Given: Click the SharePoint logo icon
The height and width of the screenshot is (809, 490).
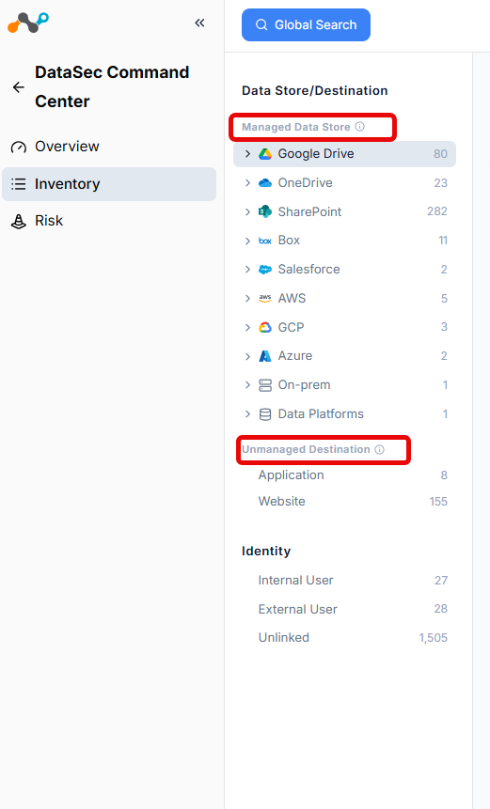Looking at the screenshot, I should pyautogui.click(x=265, y=211).
